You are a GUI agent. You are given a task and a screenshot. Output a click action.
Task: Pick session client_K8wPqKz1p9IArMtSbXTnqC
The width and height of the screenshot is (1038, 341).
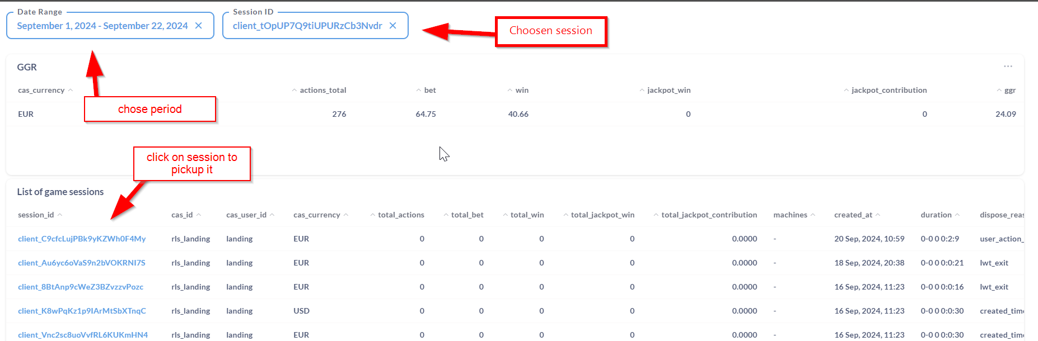[x=82, y=311]
